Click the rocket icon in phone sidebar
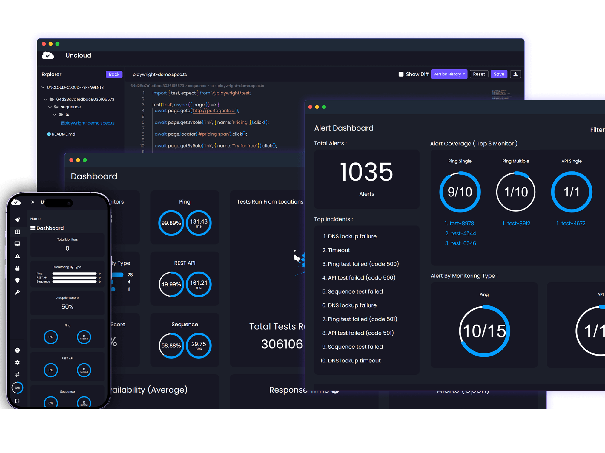The height and width of the screenshot is (453, 605). click(x=17, y=220)
